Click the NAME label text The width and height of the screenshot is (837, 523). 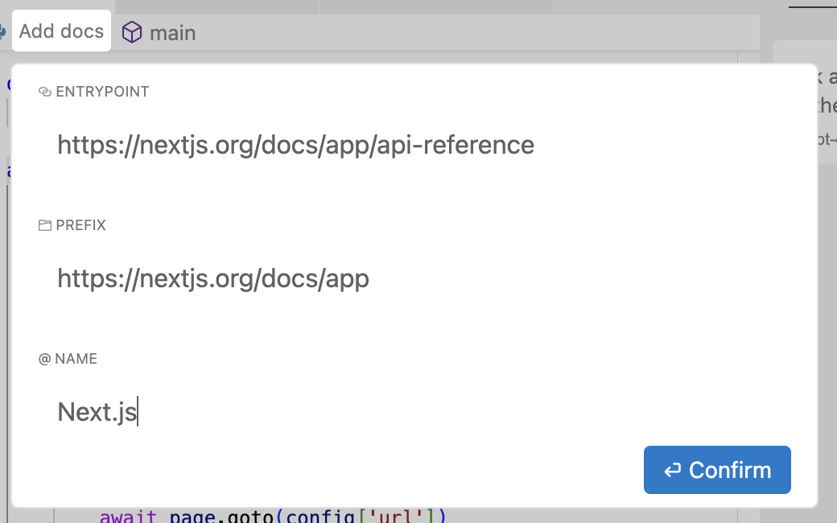[76, 359]
